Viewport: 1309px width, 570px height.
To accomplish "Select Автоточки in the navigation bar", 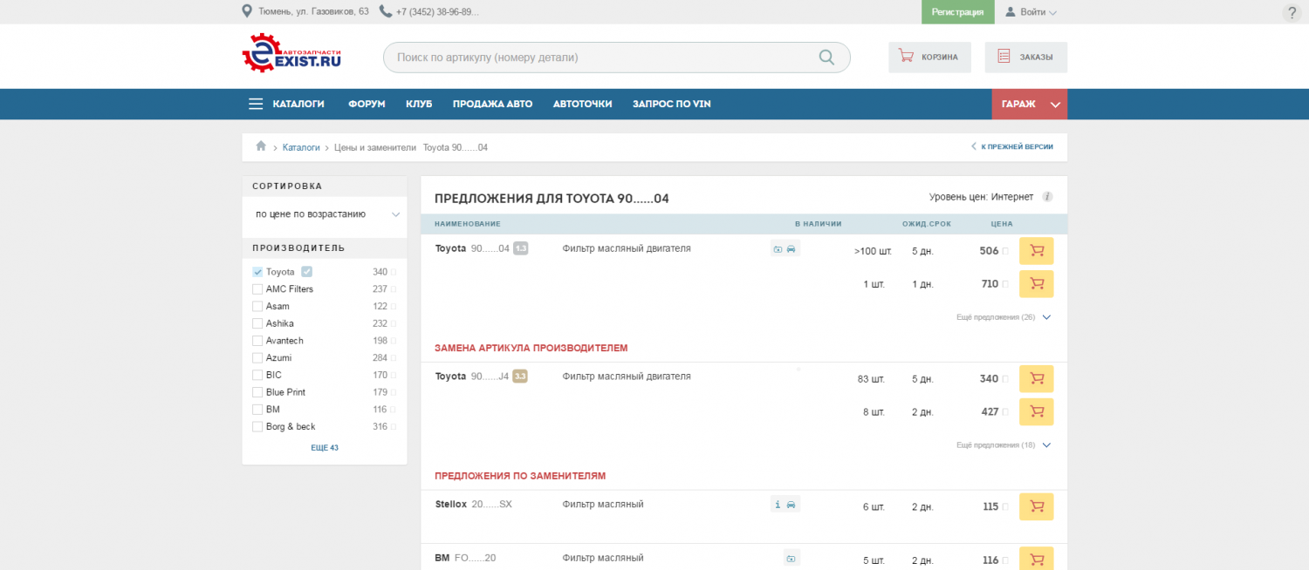I will pyautogui.click(x=582, y=104).
